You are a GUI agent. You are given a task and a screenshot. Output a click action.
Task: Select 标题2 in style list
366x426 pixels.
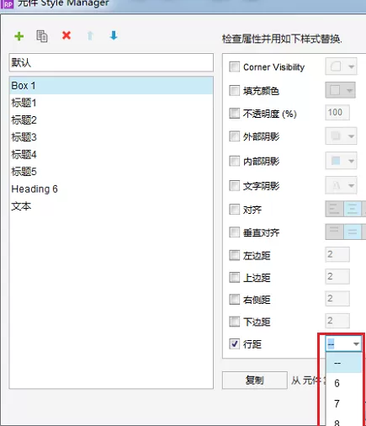pyautogui.click(x=111, y=120)
